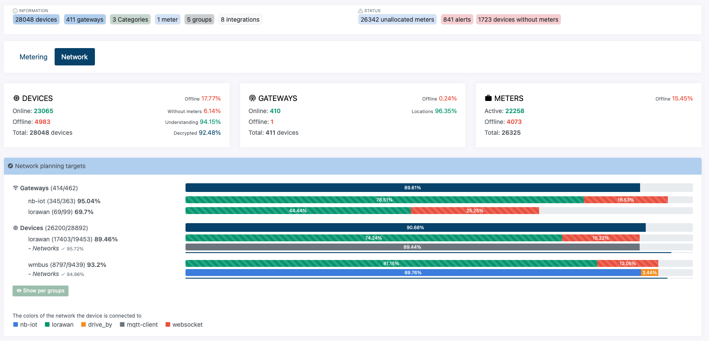This screenshot has width=709, height=341.
Task: Switch to the Metering tab
Action: pos(33,57)
